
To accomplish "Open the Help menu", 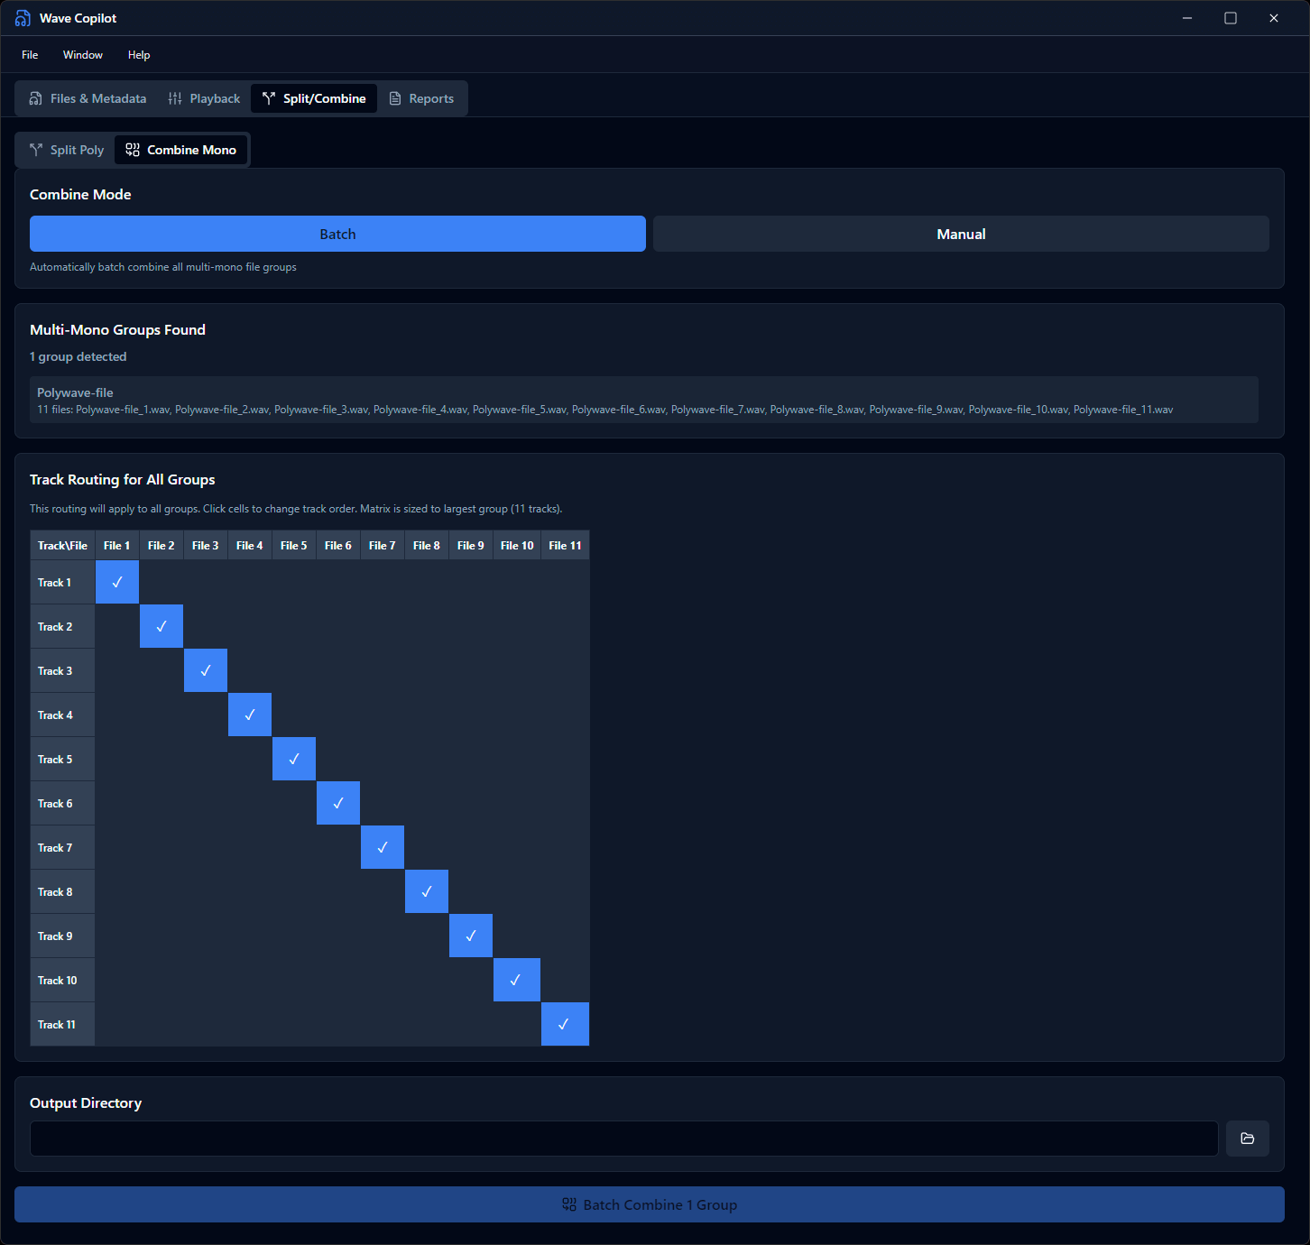I will [139, 55].
